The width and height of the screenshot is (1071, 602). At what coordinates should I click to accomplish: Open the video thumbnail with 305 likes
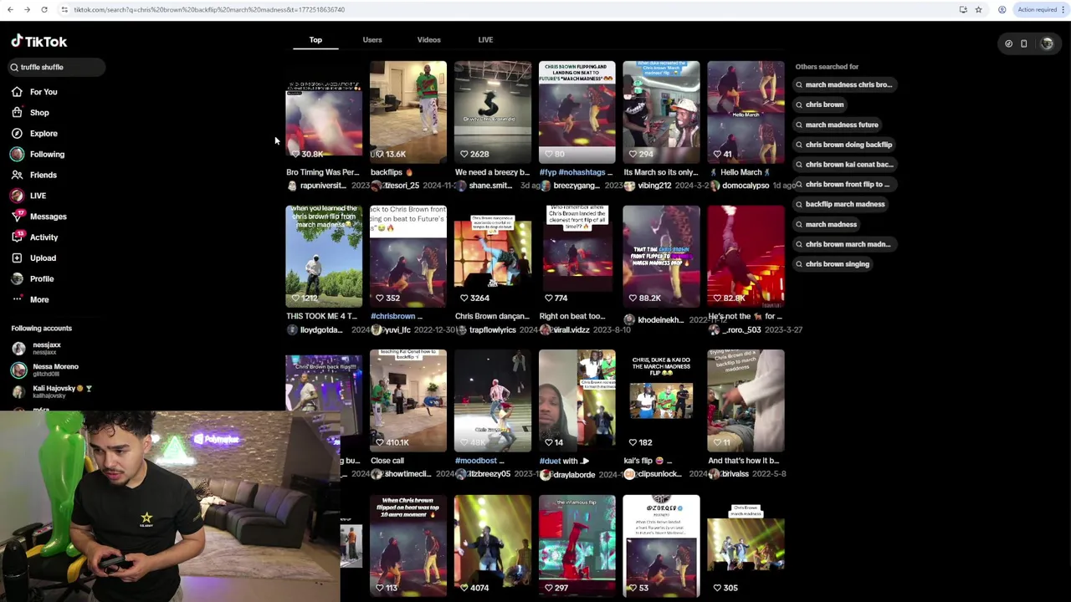(x=746, y=546)
